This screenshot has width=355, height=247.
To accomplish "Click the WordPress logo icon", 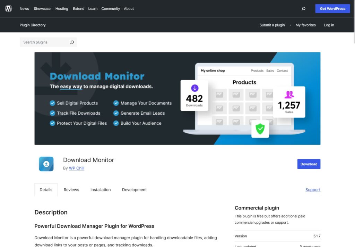I will pos(9,9).
